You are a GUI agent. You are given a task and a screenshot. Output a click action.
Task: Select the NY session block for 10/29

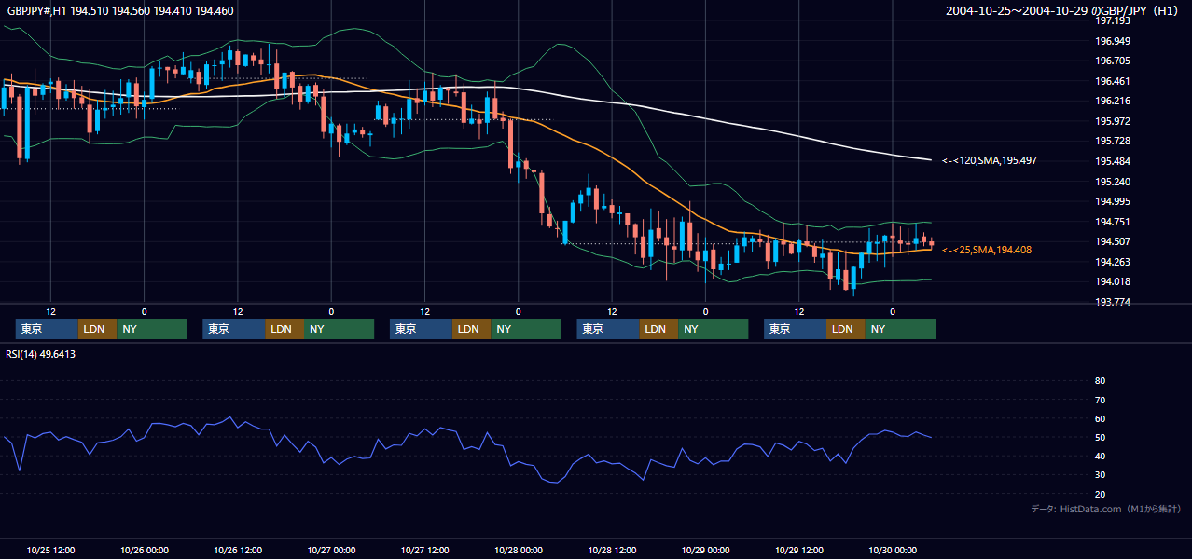(900, 329)
